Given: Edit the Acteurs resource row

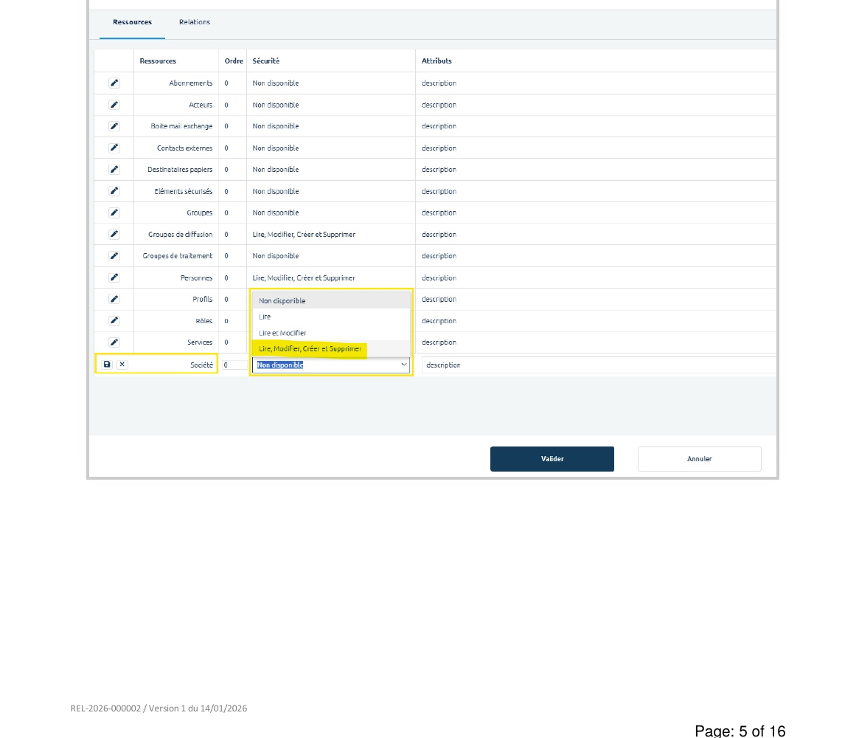Looking at the screenshot, I should point(114,104).
